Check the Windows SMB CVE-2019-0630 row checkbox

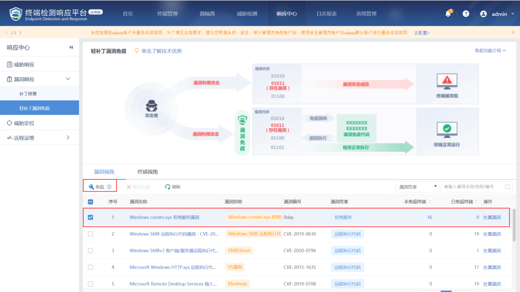(x=91, y=234)
